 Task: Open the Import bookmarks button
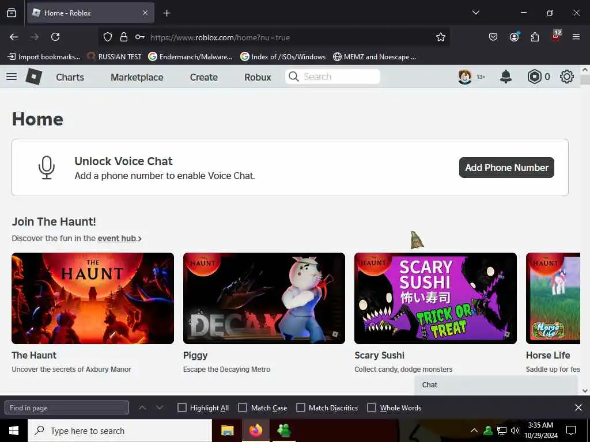point(44,57)
